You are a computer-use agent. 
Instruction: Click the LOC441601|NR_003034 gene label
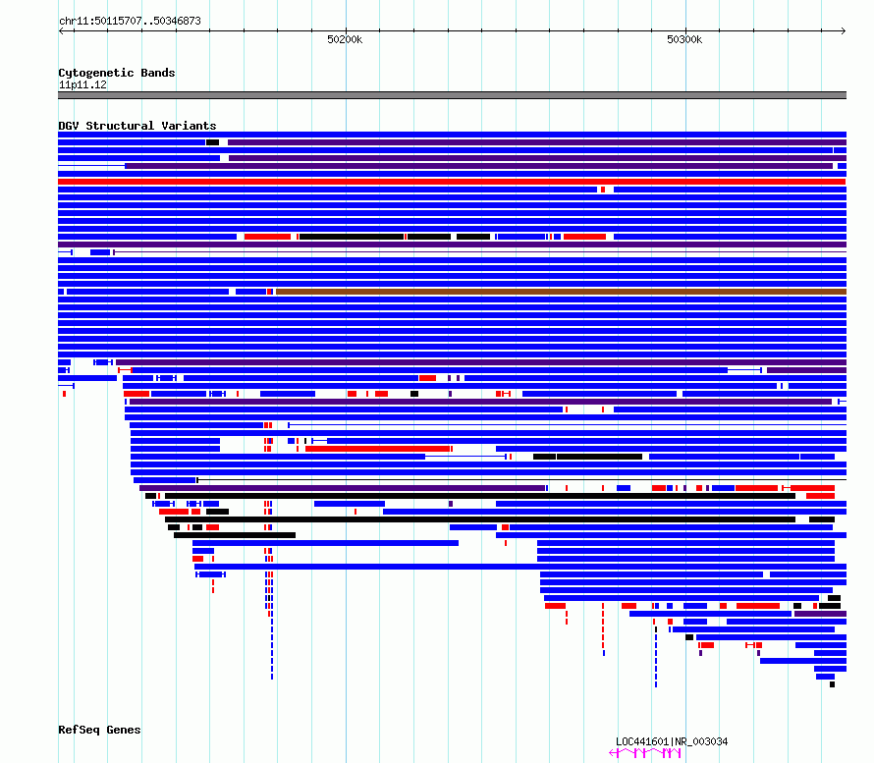(x=672, y=741)
